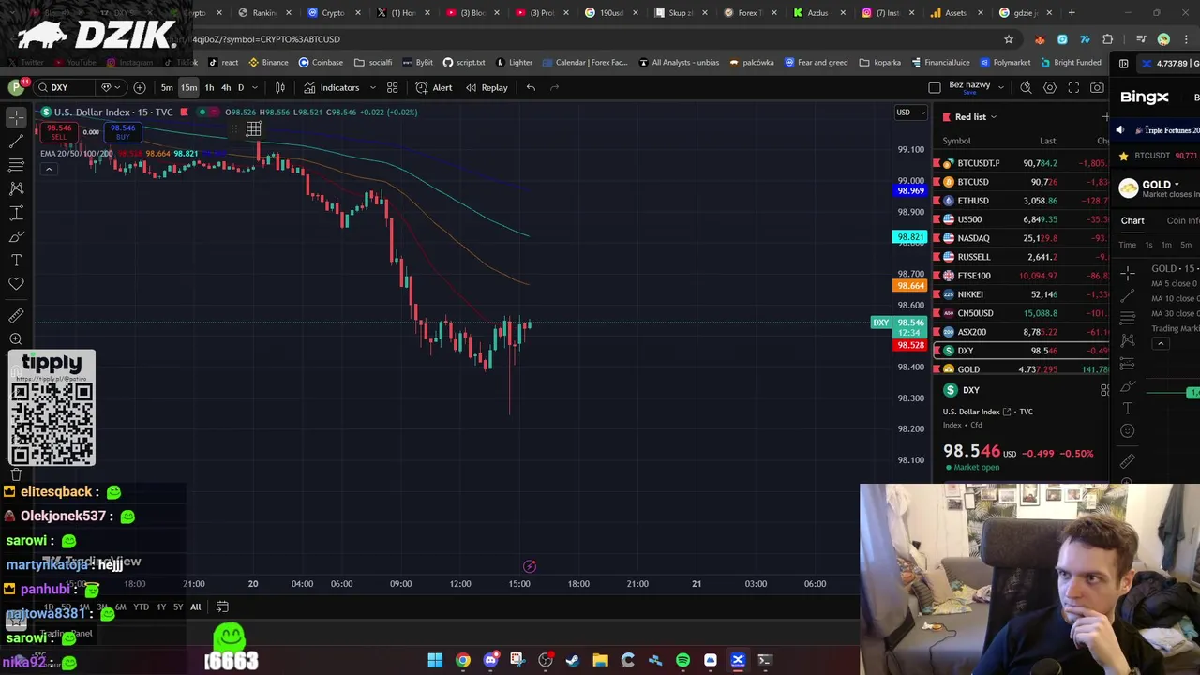Open the Bez nazwy layout dropdown arrow
Screen dimensions: 1200x675
[1000, 87]
